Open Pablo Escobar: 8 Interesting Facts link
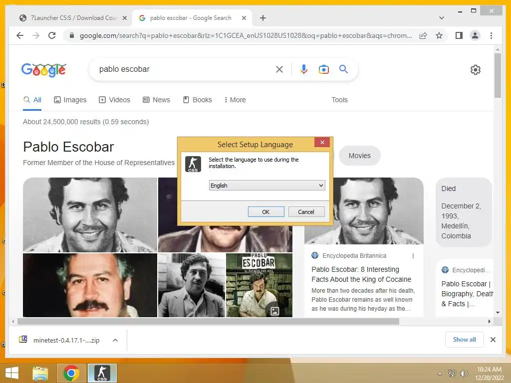Screen dimensions: 511x383 (361, 274)
